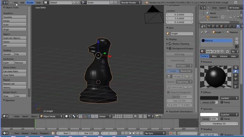Click the pivot point icon

pyautogui.click(x=75, y=116)
